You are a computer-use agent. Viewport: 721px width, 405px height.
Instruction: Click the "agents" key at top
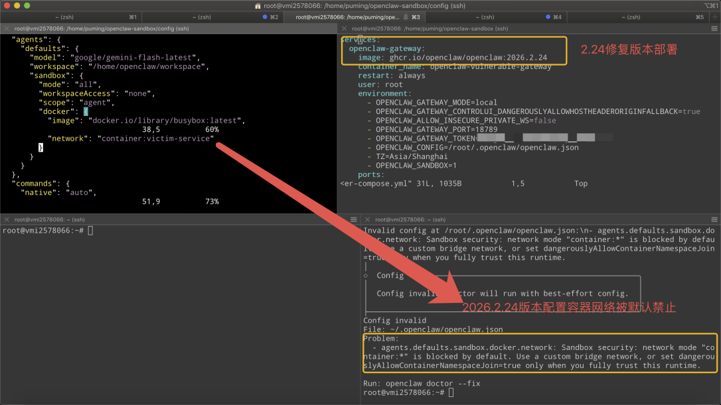(x=36, y=40)
